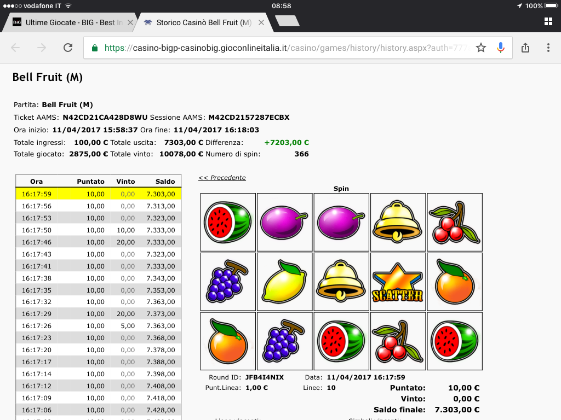Viewport: 561px width, 420px height.
Task: Click the top-left watermelon symbol
Action: pyautogui.click(x=228, y=222)
